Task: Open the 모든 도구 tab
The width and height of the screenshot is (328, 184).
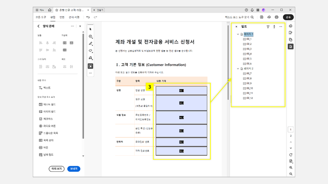Action: [41, 17]
